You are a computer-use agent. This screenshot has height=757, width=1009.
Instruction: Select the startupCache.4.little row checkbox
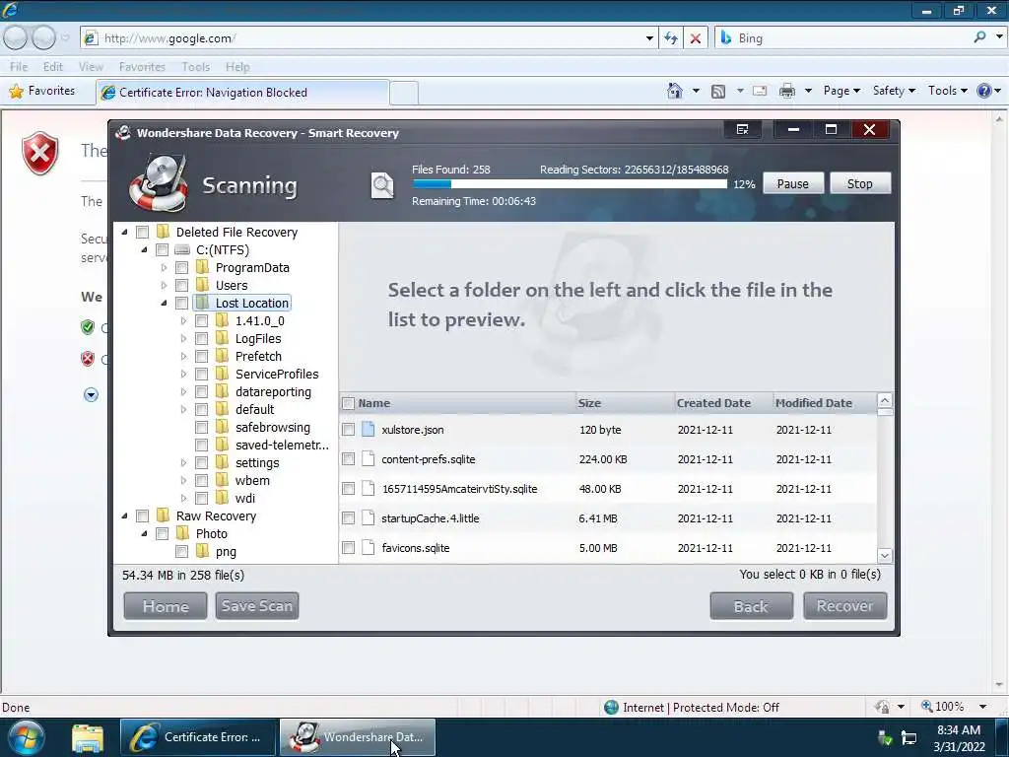point(348,518)
